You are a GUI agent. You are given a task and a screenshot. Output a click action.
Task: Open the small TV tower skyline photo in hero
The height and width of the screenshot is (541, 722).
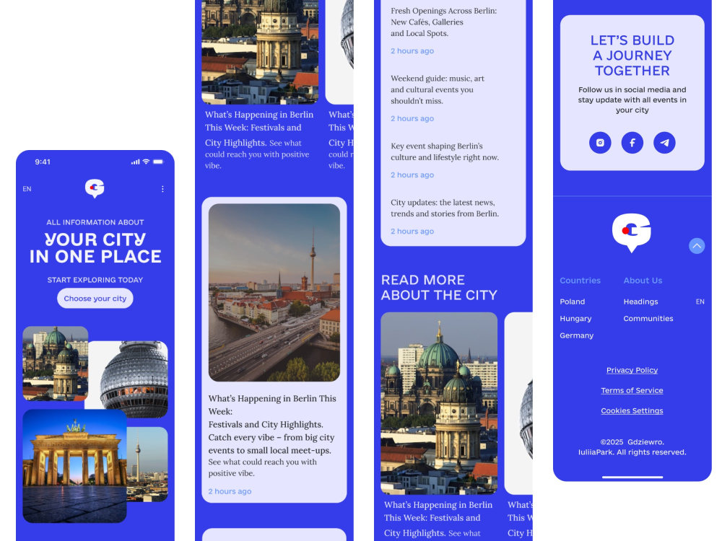coord(147,464)
